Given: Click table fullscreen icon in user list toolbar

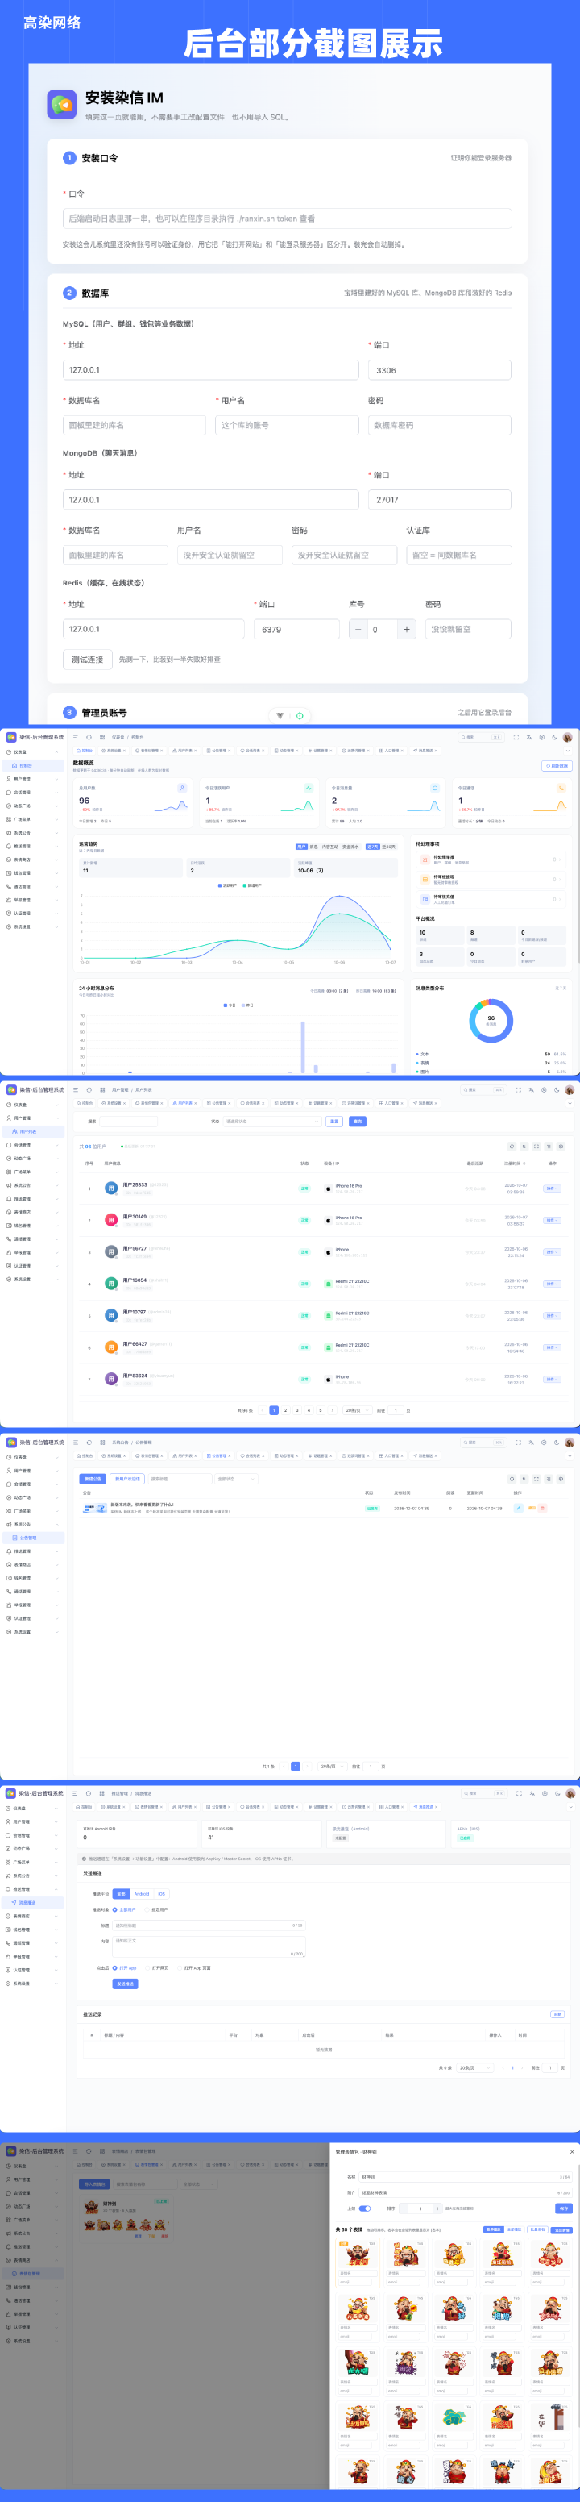Looking at the screenshot, I should coord(536,1146).
